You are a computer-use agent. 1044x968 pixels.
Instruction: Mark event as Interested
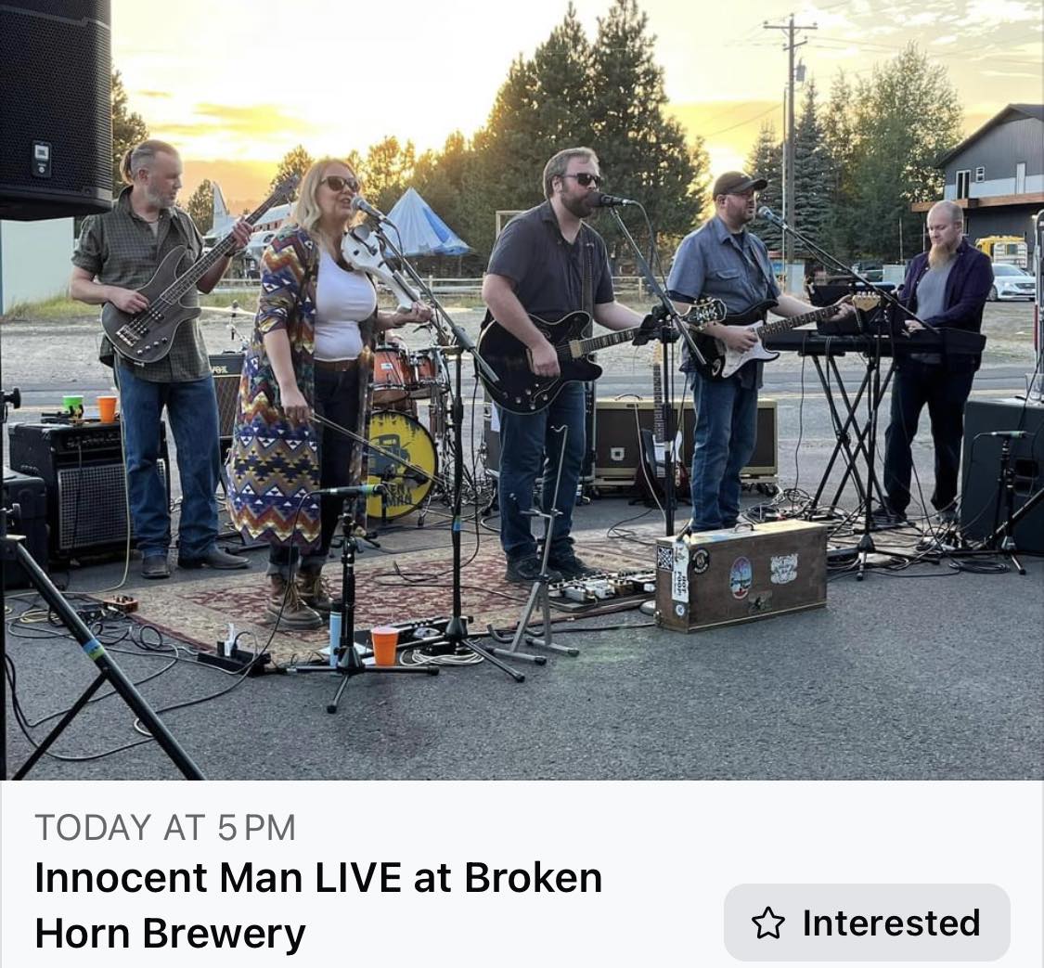(x=867, y=923)
